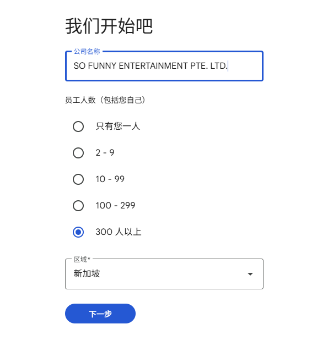The image size is (333, 357).
Task: Click the 只有您一人 option label text
Action: pos(118,127)
